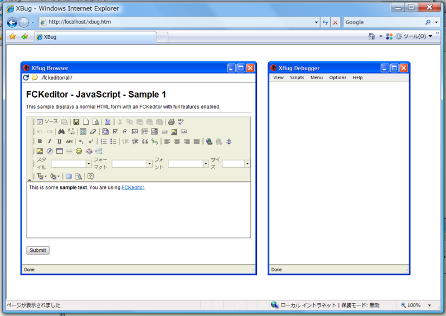This screenshot has height=316, width=446.
Task: Toggle Blockquote formatting
Action: (x=145, y=142)
